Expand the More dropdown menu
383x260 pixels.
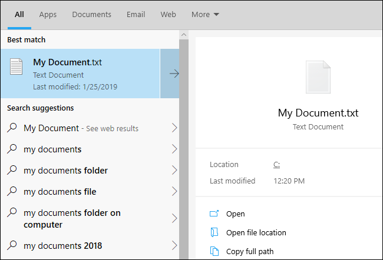point(205,14)
